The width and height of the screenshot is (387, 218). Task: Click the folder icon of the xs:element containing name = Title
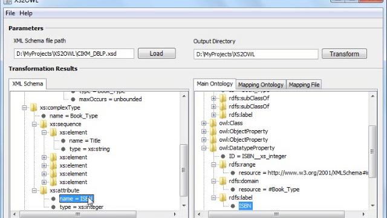click(x=53, y=132)
